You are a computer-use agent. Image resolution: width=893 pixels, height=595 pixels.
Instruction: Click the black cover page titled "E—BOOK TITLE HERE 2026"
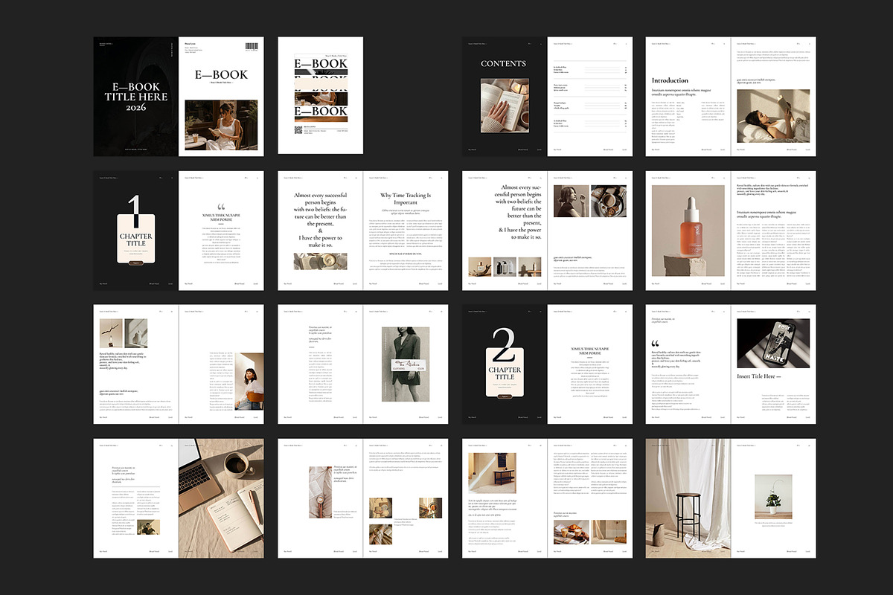[x=136, y=97]
